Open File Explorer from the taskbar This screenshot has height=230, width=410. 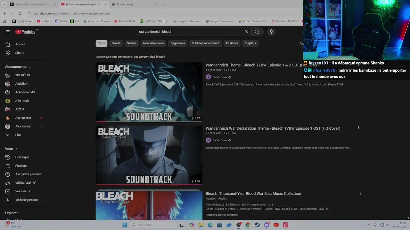[x=201, y=225]
